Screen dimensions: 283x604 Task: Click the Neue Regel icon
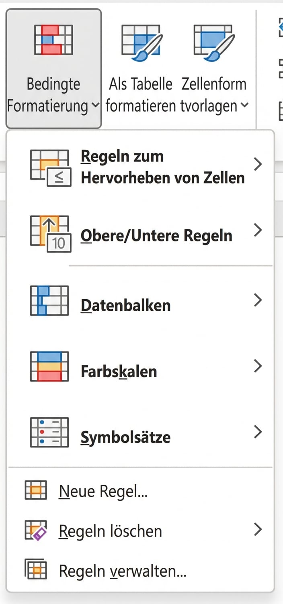pos(36,490)
